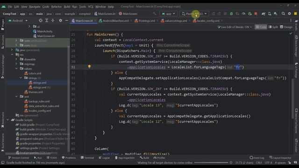Open the Gradle tool window on right sidebar

point(296,25)
